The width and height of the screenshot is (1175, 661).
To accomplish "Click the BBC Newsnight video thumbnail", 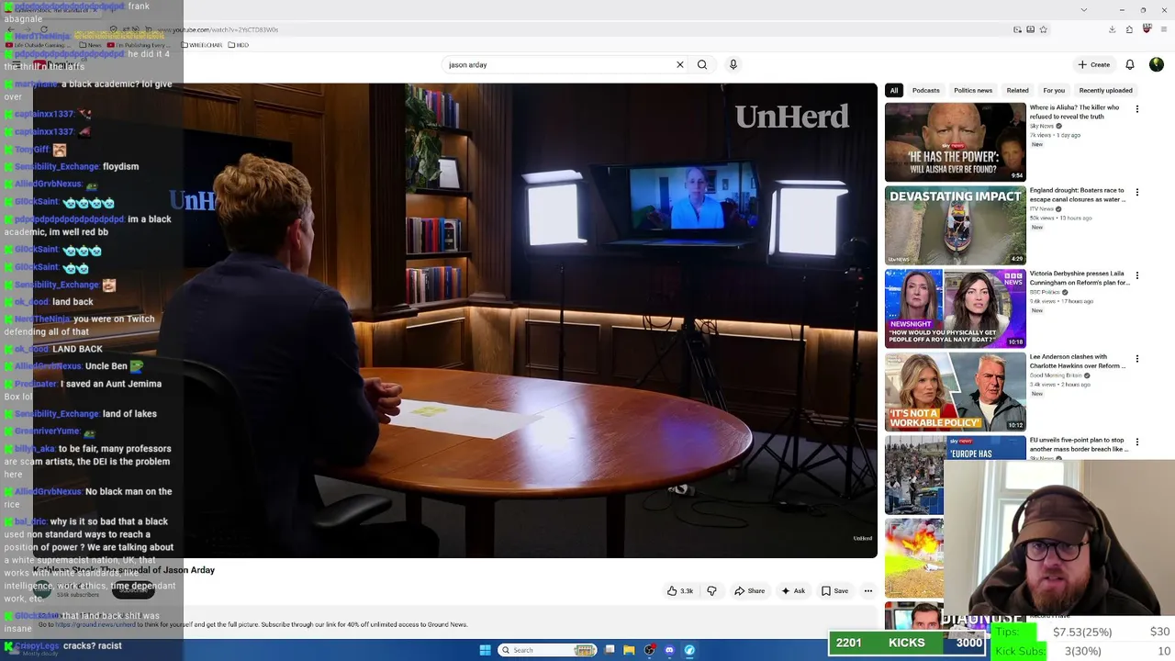I will coord(955,308).
